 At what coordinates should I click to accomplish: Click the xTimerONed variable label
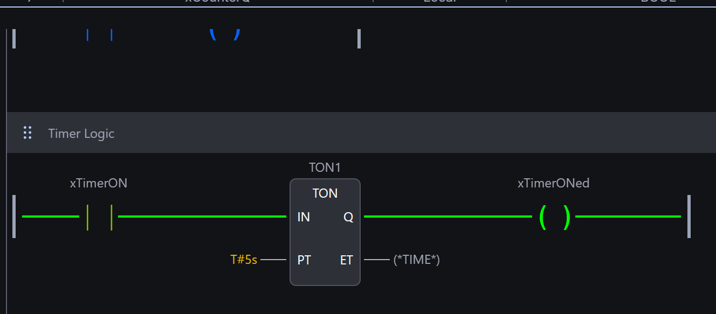553,183
